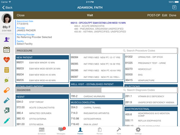The width and height of the screenshot is (180, 135).
Task: Select procedure 99204 E&M New 45 Min
Action: tap(42, 75)
